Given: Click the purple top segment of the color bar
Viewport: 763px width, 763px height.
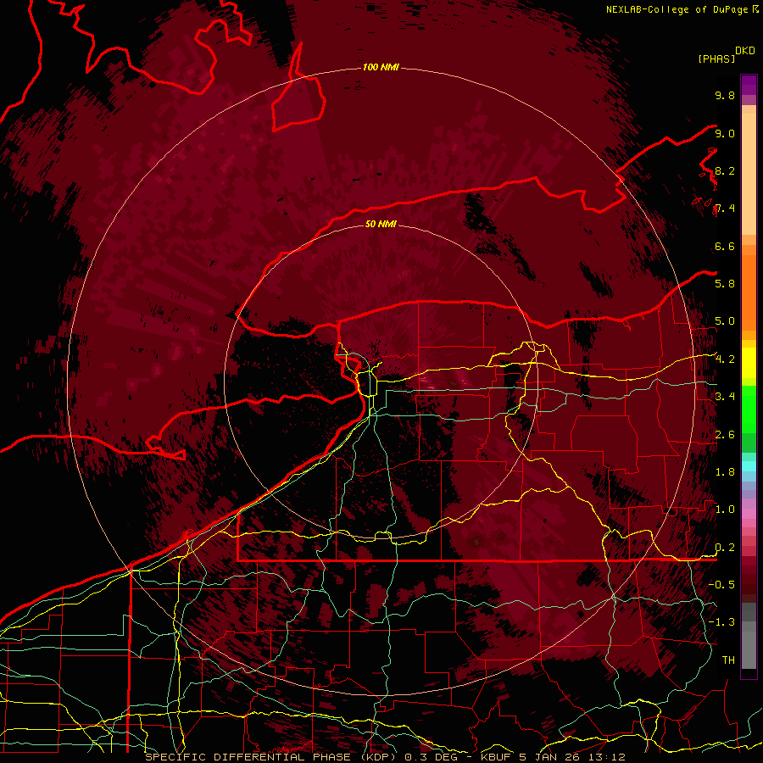Looking at the screenshot, I should (x=749, y=85).
